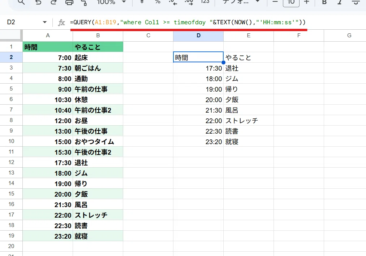The image size is (366, 256).
Task: Select 帰り in column E
Action: click(x=249, y=89)
